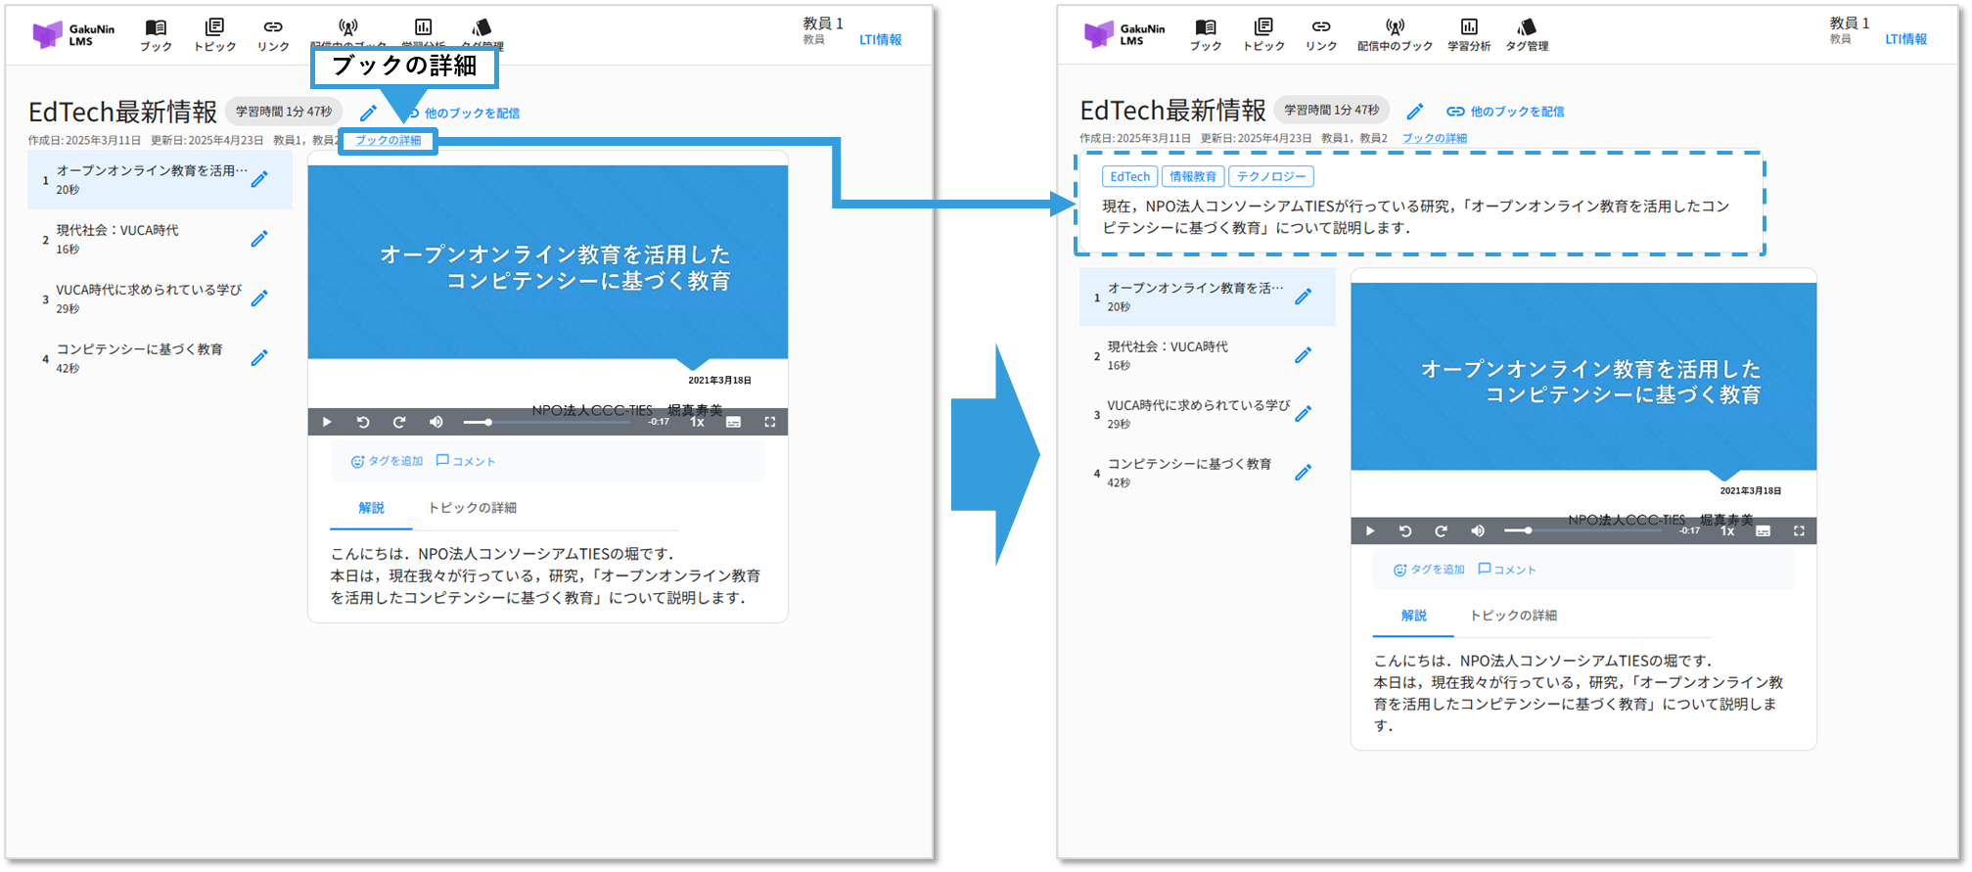Open 1x playback speed menu in left player
Screen dimensions: 1972x872
[697, 422]
